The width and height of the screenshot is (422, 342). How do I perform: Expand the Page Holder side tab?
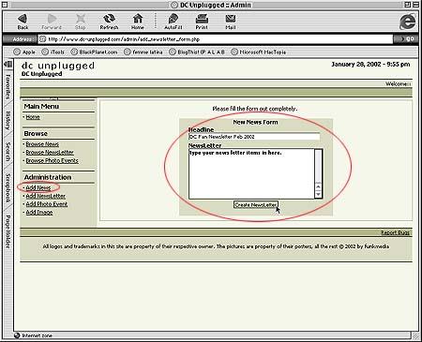[8, 231]
